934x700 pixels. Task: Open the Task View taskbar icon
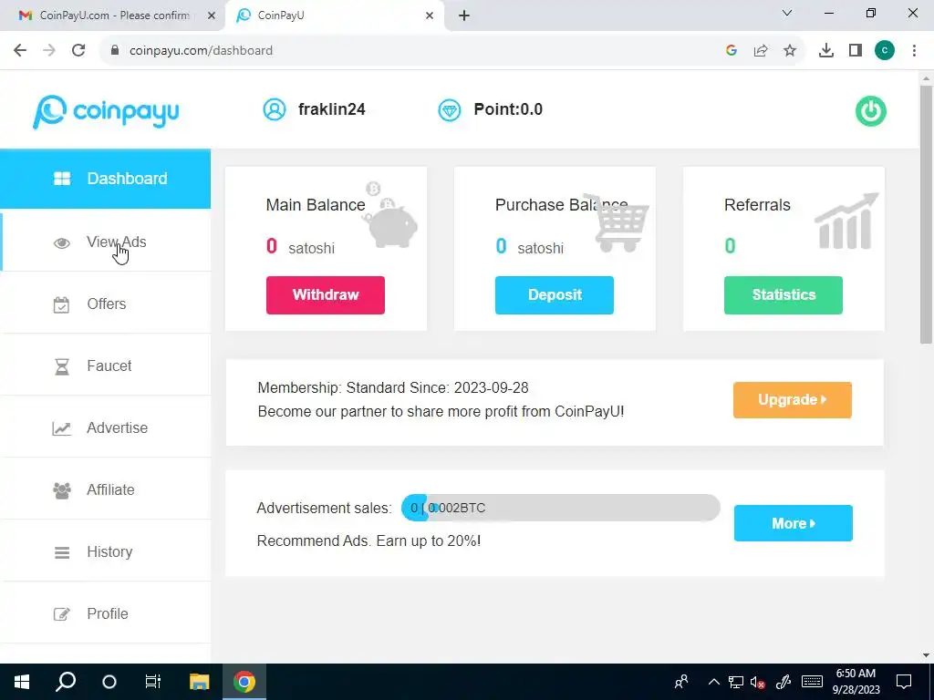tap(153, 682)
